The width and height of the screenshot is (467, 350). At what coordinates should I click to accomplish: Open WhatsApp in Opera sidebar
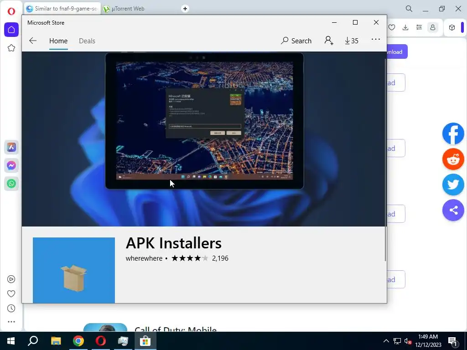pyautogui.click(x=11, y=183)
